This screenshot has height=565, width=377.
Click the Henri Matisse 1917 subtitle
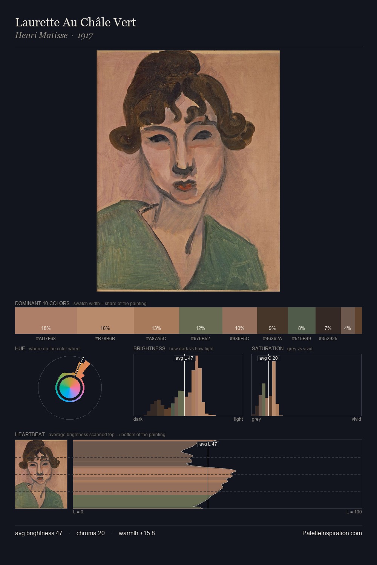pos(54,35)
